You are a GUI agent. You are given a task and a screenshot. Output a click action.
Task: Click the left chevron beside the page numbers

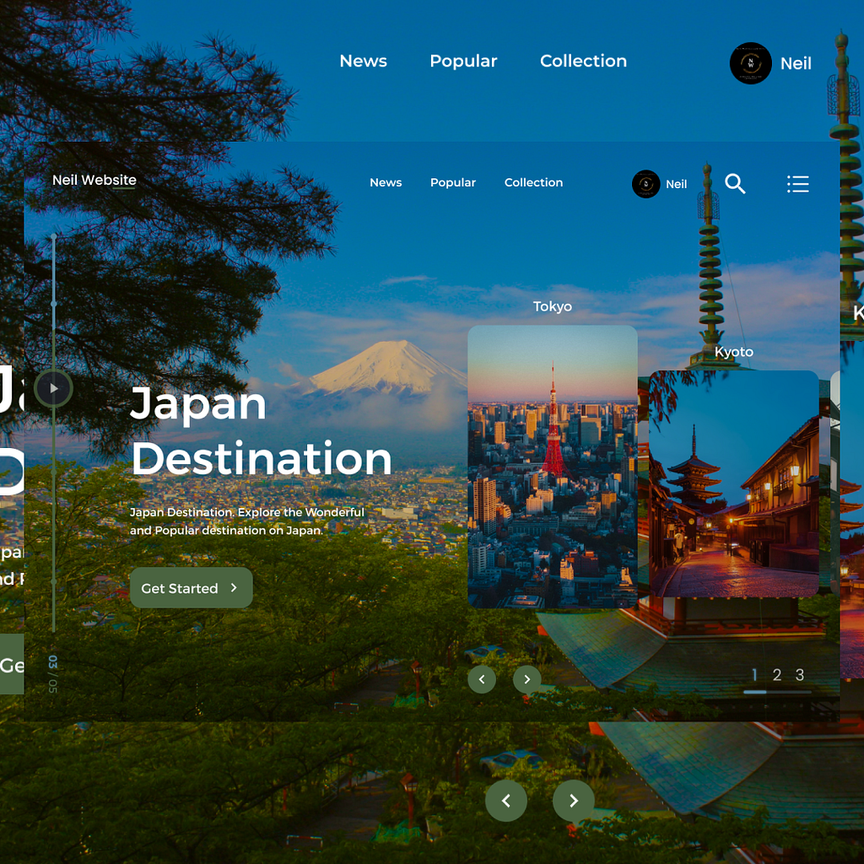tap(482, 679)
